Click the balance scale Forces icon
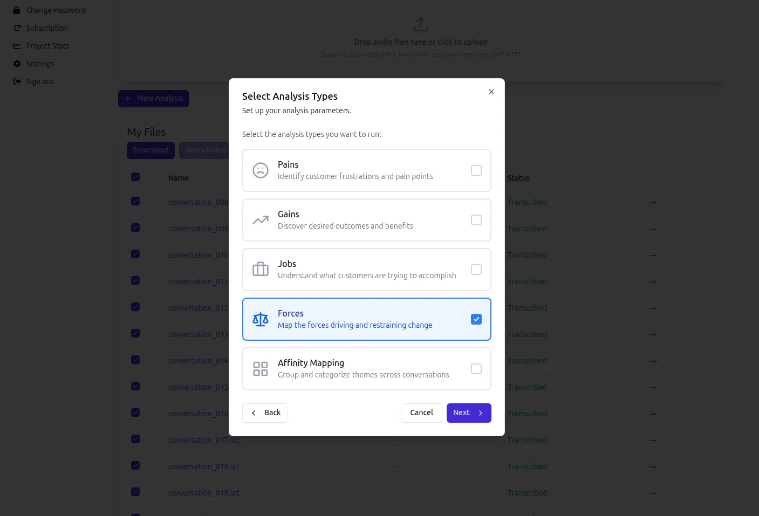The image size is (759, 516). click(x=261, y=319)
